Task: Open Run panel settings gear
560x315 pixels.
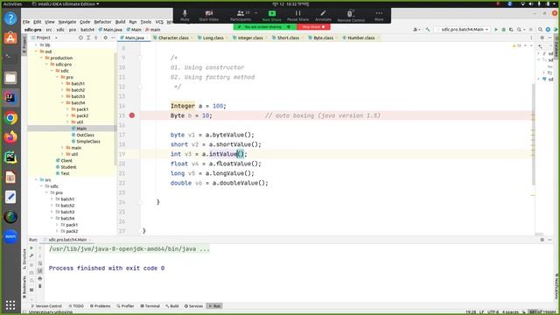Action: [542, 240]
